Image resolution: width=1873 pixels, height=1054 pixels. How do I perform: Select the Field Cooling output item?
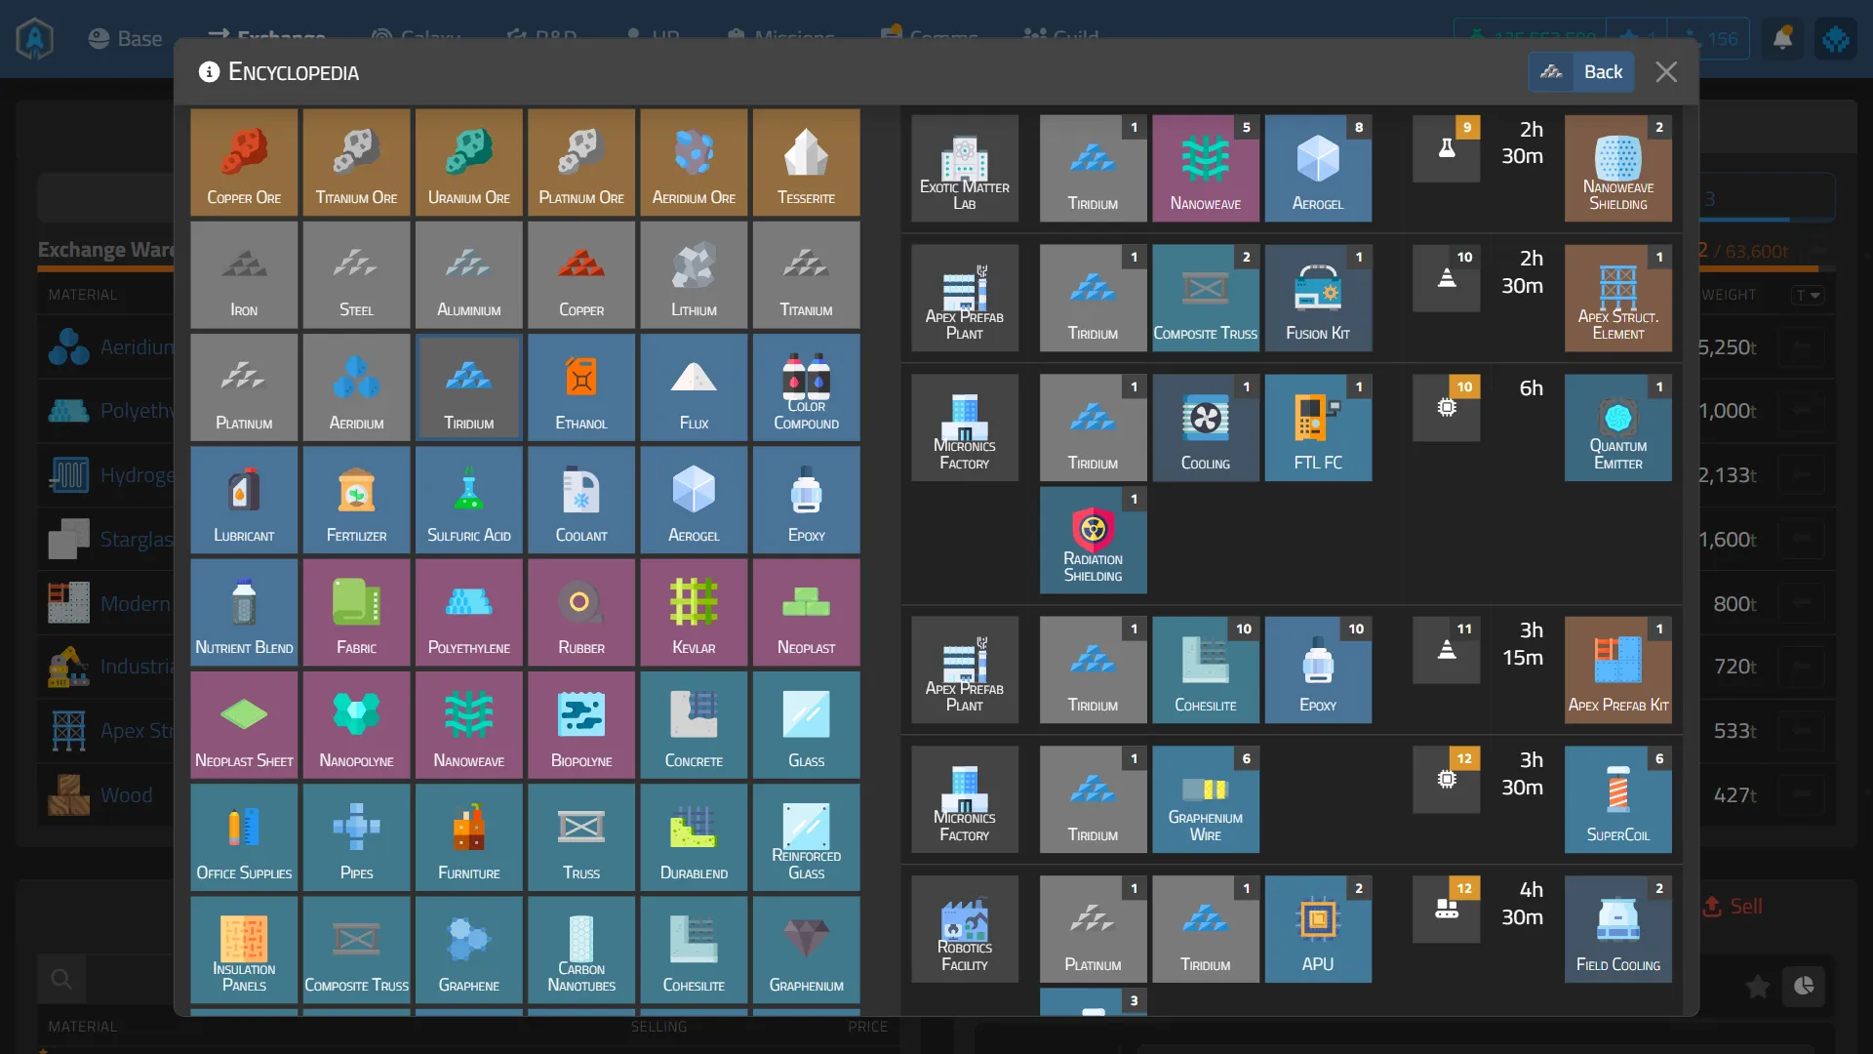pos(1617,928)
